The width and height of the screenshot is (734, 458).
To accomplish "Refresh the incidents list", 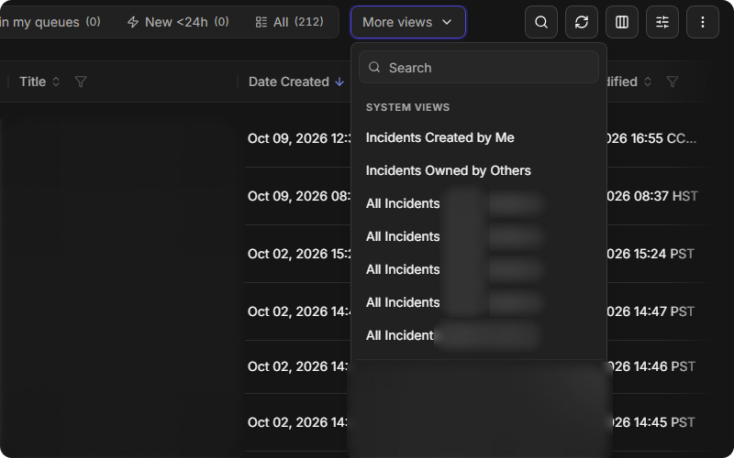I will point(582,22).
